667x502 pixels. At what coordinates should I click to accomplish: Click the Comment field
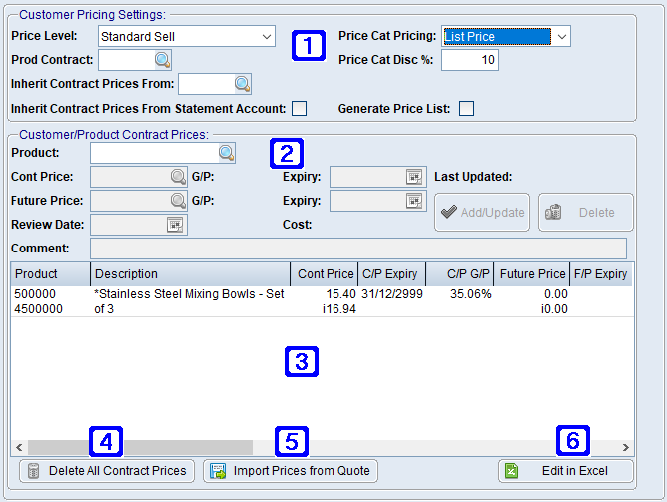(x=358, y=249)
